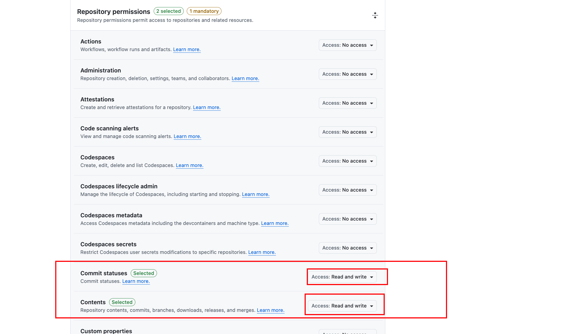Click Learn more link for Administration
This screenshot has width=566, height=334.
point(245,78)
